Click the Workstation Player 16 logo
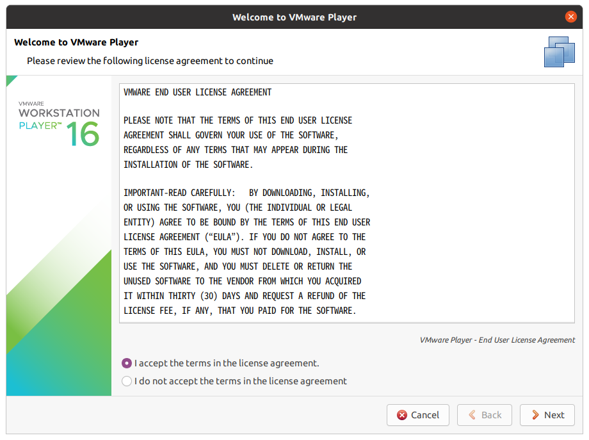Image resolution: width=589 pixels, height=440 pixels. click(59, 123)
